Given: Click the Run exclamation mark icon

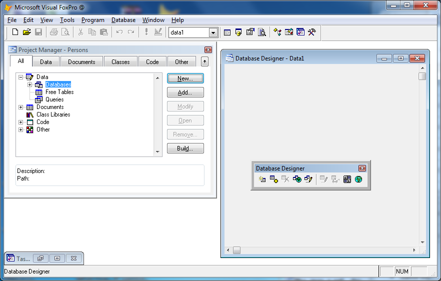Looking at the screenshot, I should point(146,32).
